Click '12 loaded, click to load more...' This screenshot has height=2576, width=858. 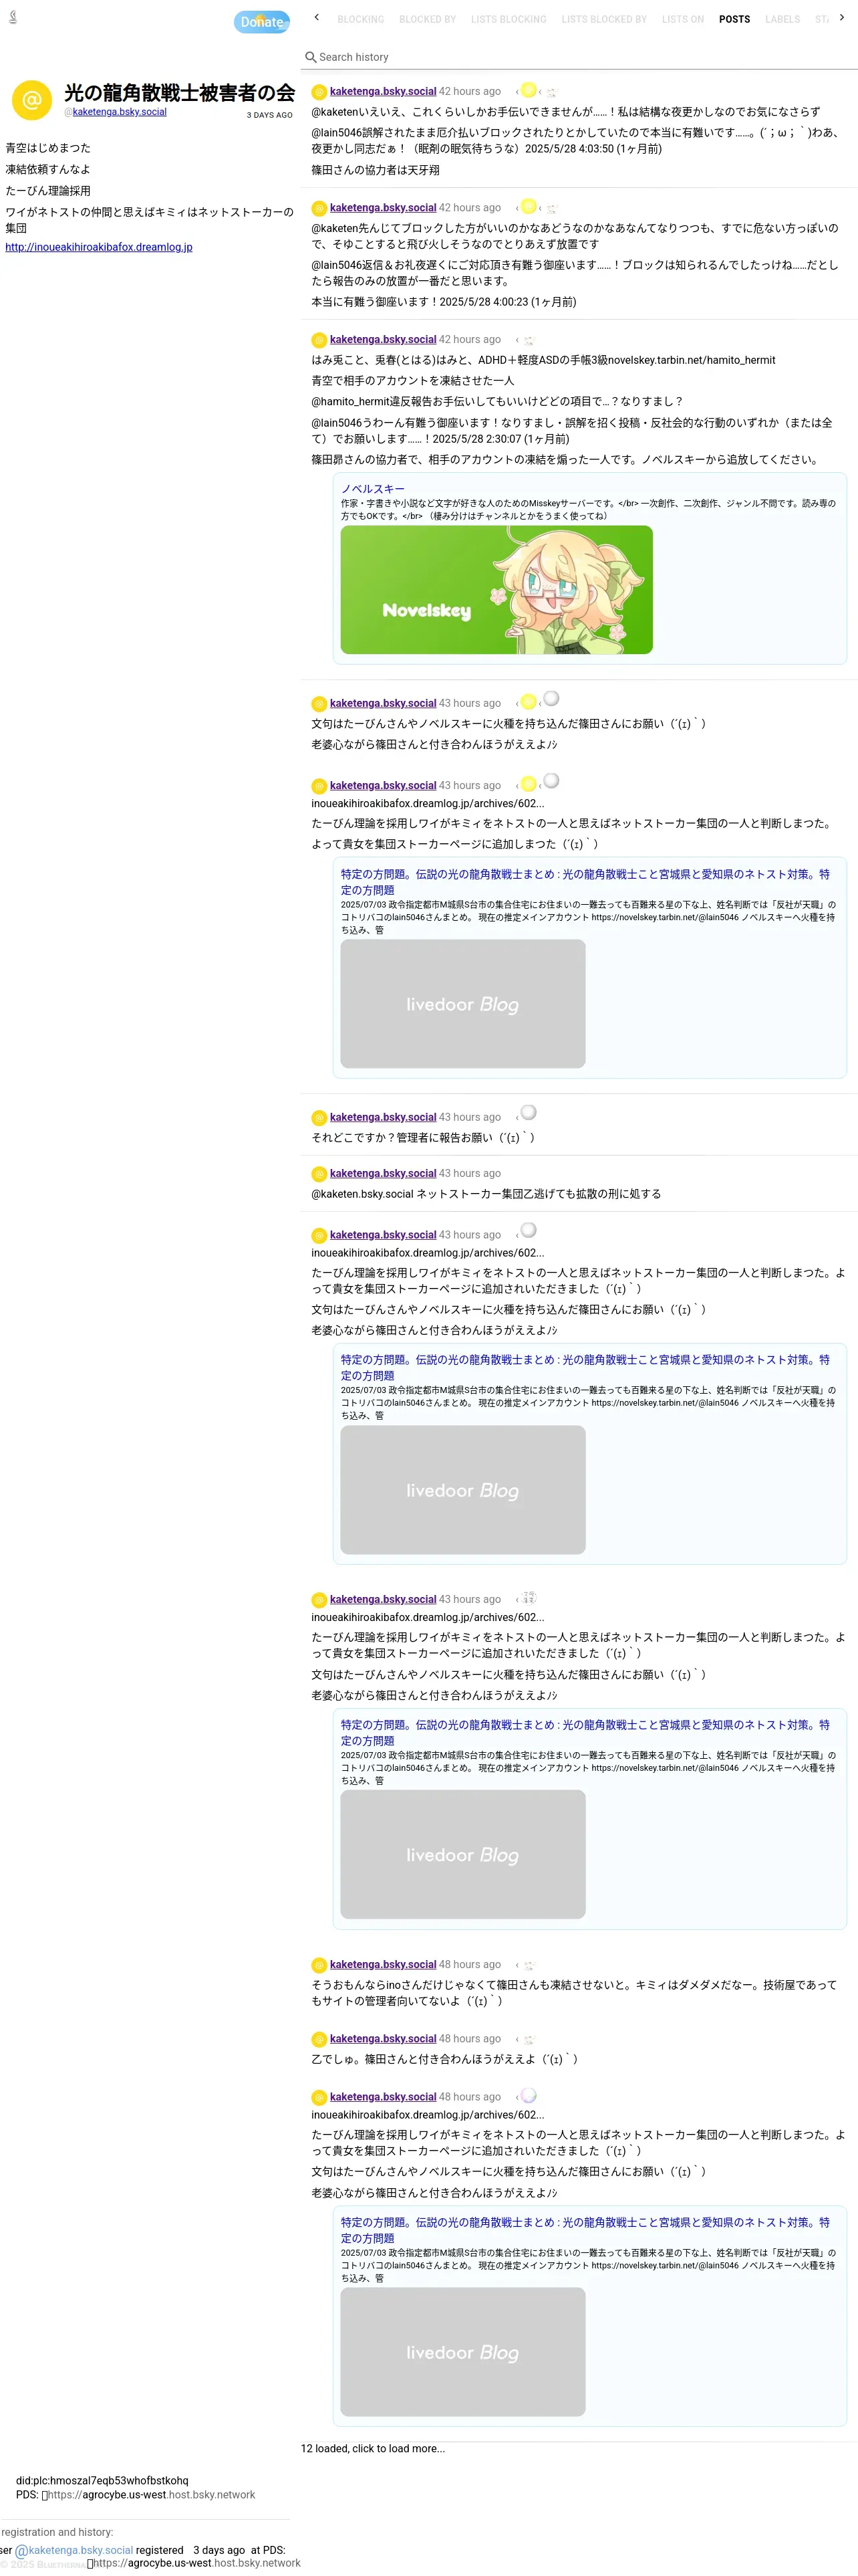[x=373, y=2448]
